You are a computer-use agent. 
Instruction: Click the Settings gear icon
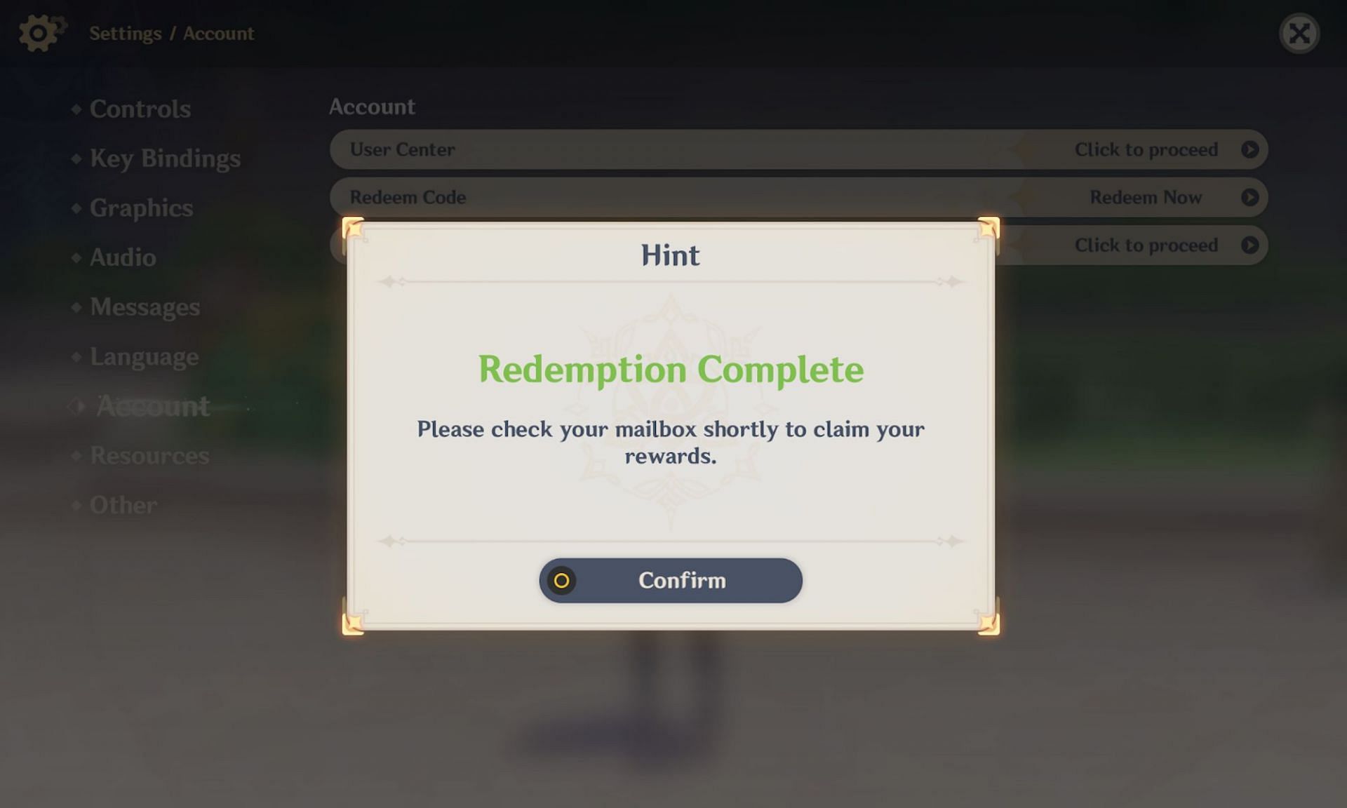(37, 33)
